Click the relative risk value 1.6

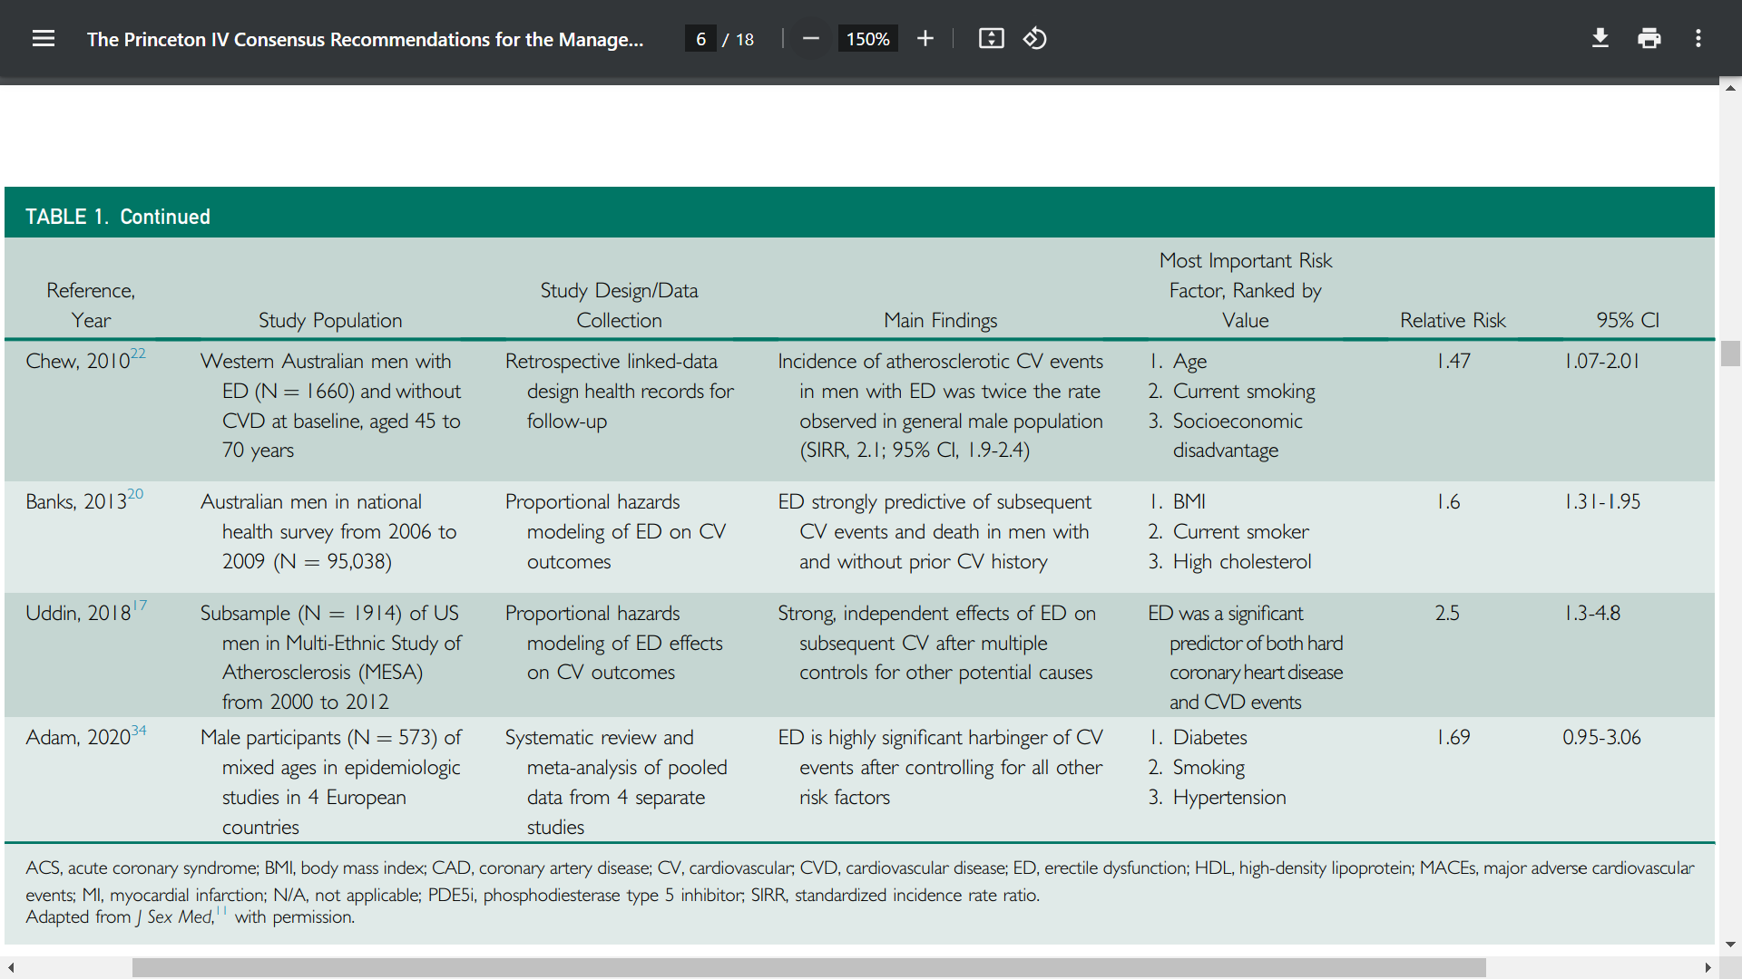pyautogui.click(x=1449, y=501)
